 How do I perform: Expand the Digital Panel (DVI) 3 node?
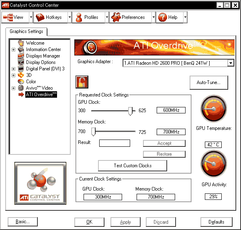click(14, 69)
